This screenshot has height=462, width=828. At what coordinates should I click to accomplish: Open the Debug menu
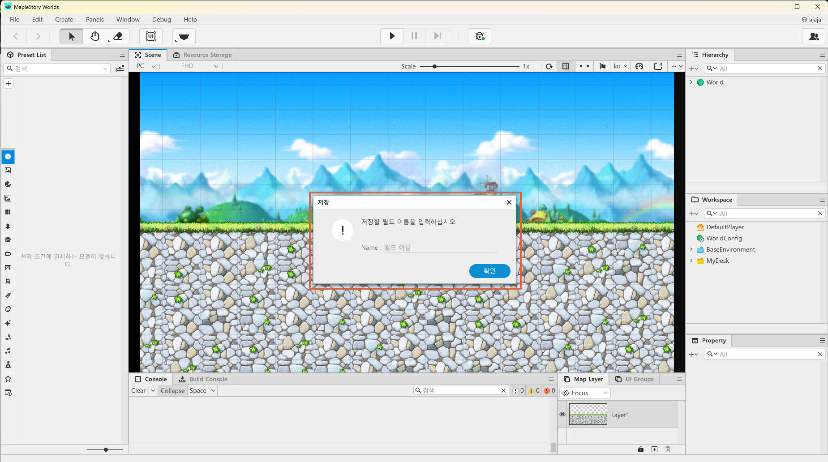point(162,19)
